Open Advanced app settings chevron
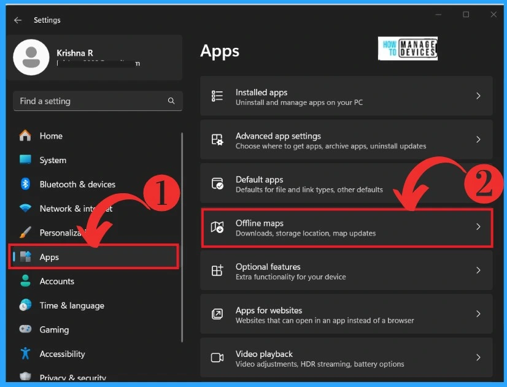The height and width of the screenshot is (387, 507). [478, 140]
